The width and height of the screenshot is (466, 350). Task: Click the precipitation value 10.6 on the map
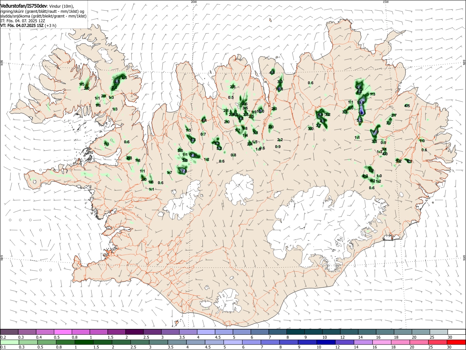pos(361,103)
